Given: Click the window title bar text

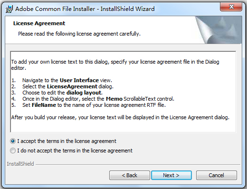Looking at the screenshot, I should click(85, 9).
